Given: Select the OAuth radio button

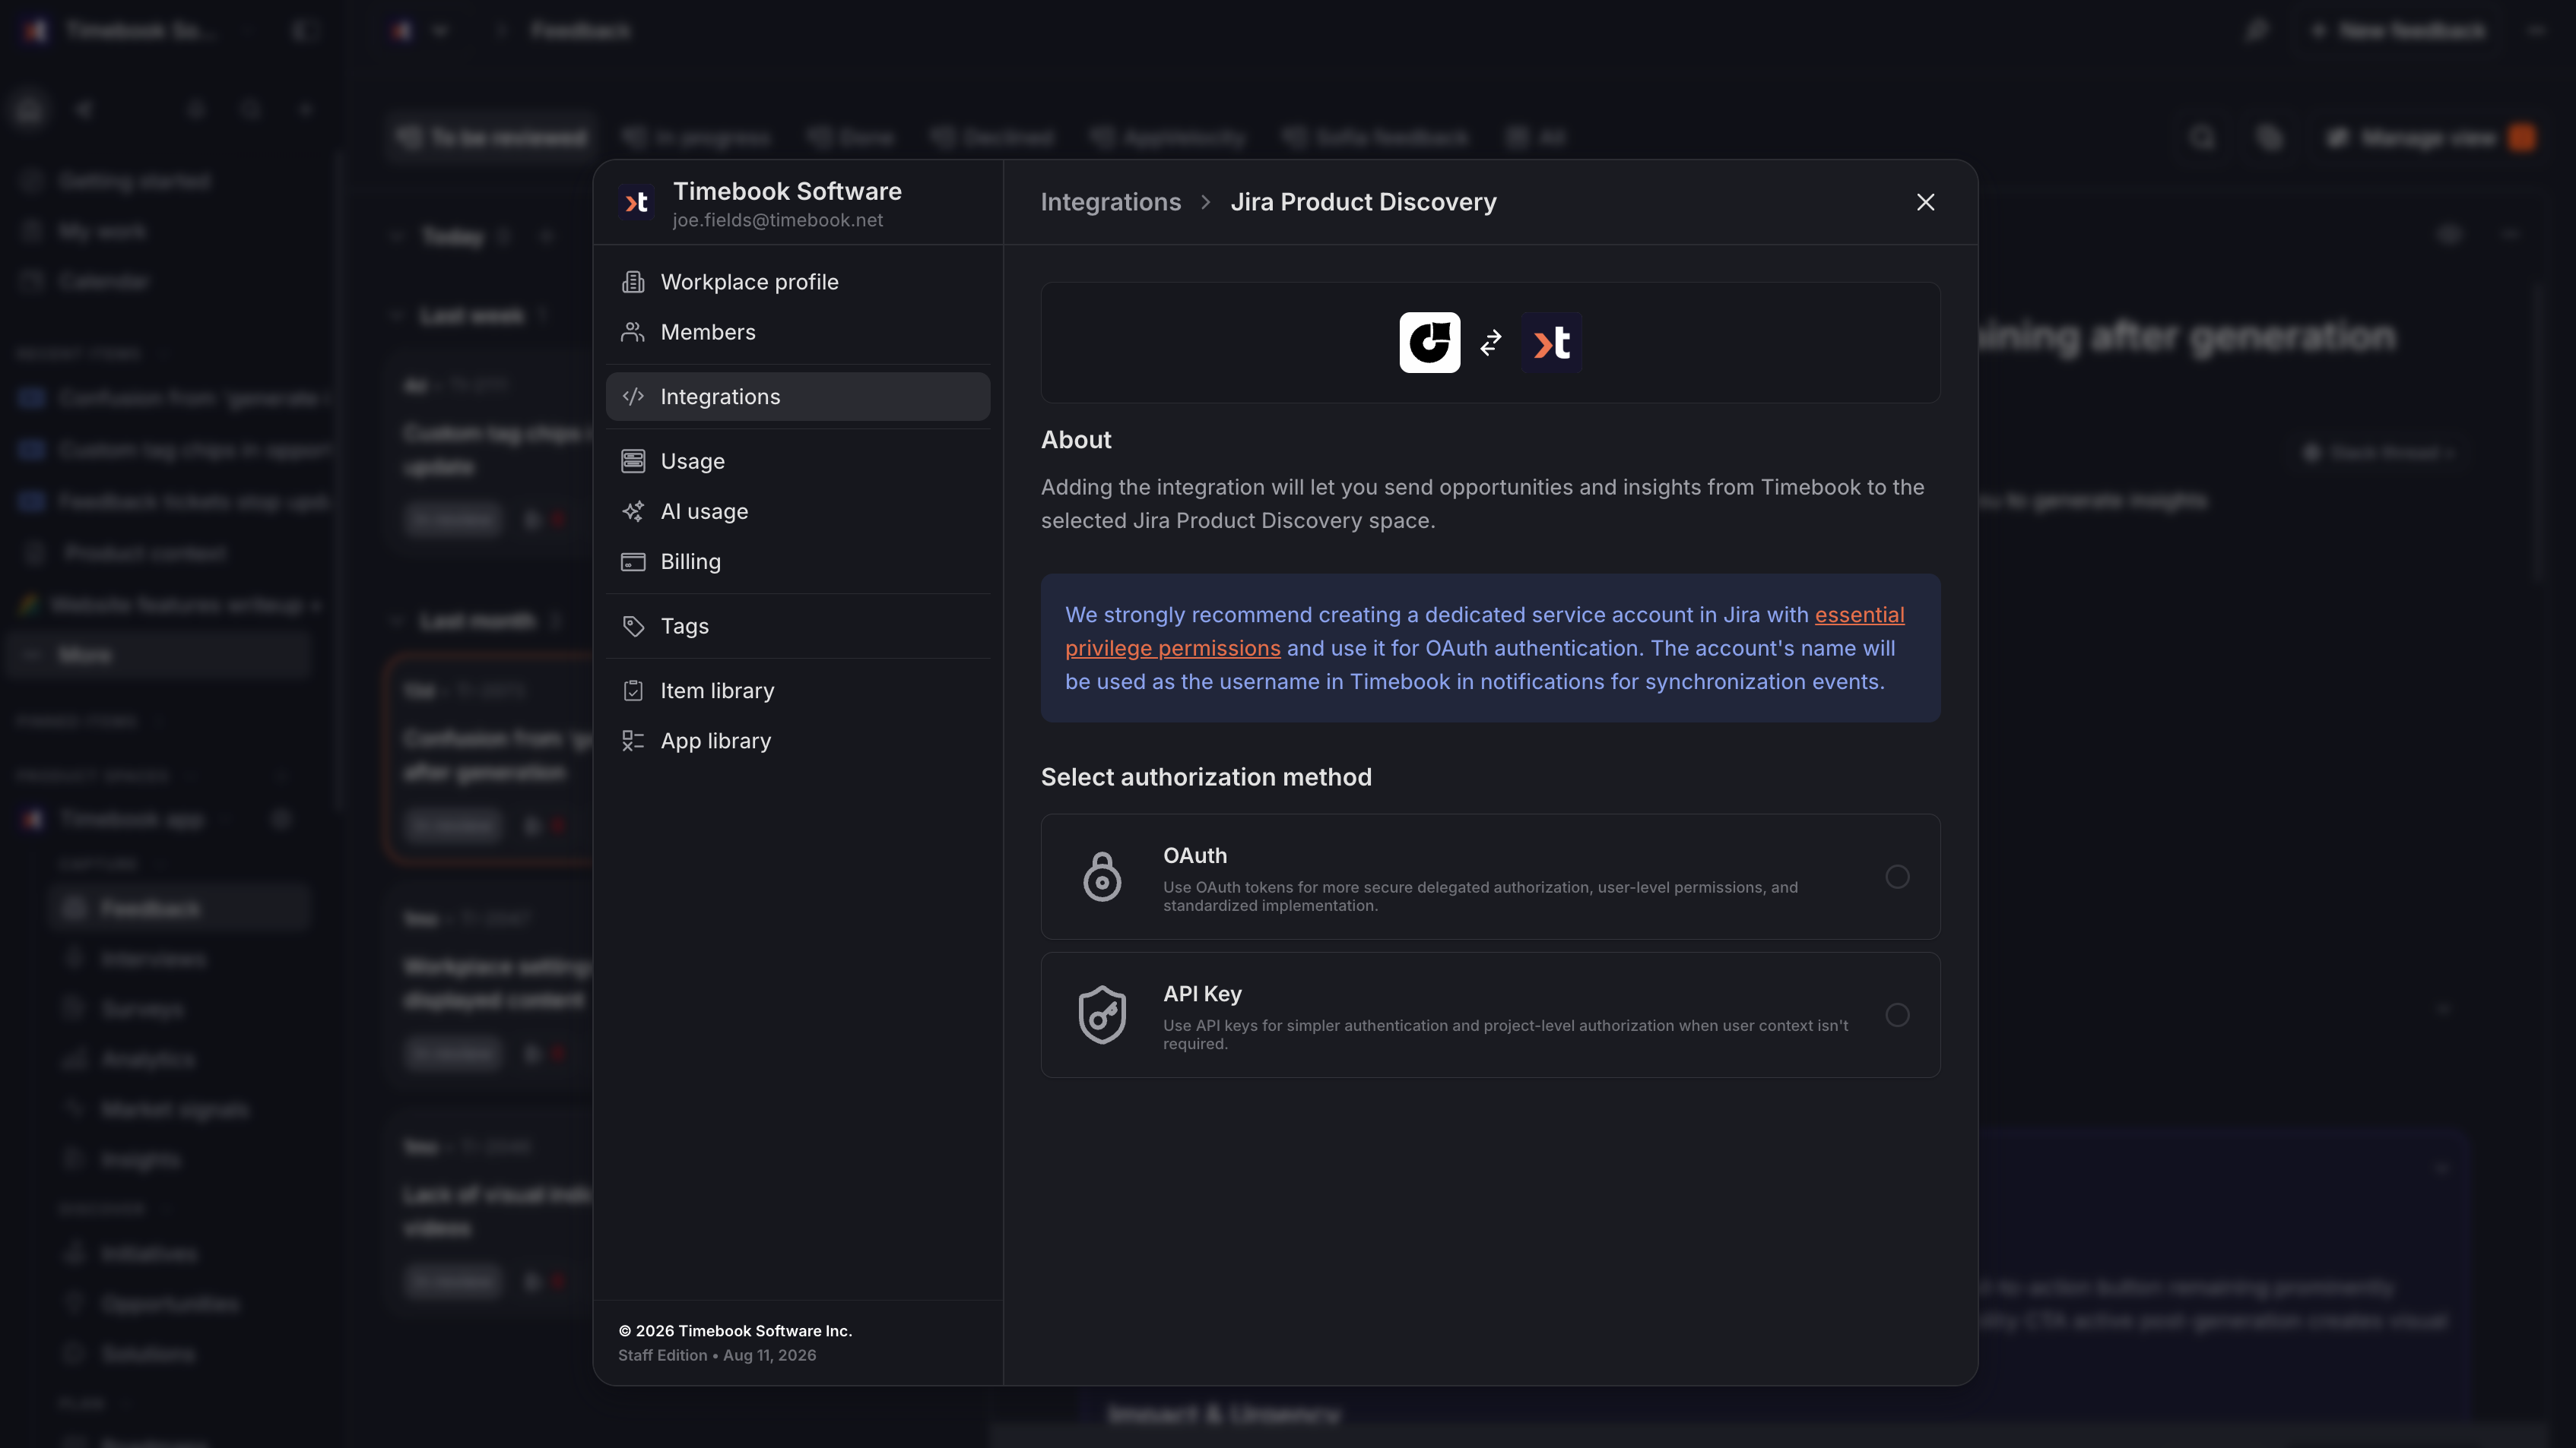Looking at the screenshot, I should [x=1897, y=877].
